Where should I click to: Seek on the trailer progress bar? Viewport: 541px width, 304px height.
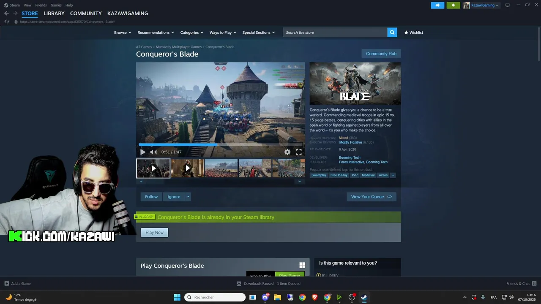click(220, 144)
